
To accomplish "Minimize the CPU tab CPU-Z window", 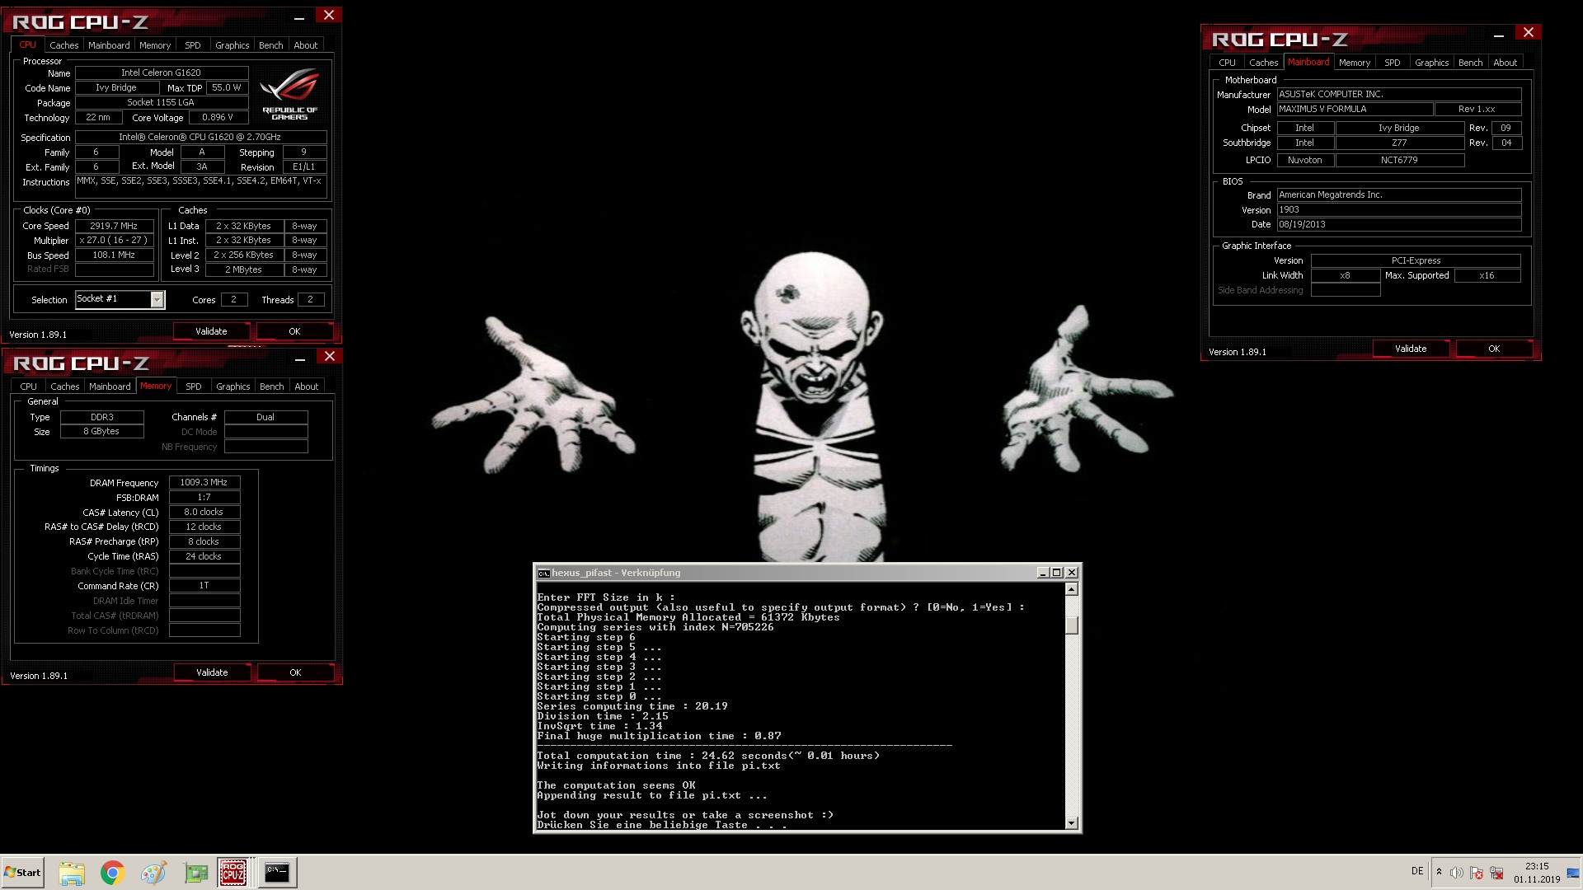I will point(299,16).
